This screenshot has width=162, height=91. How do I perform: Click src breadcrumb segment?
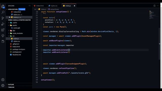(x=35, y=9)
